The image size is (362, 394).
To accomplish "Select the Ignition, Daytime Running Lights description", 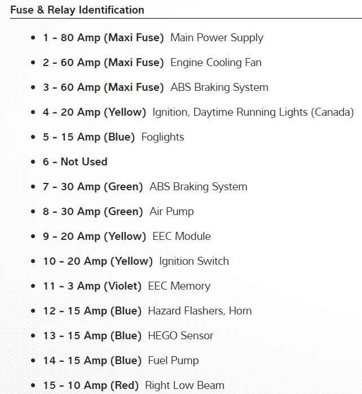I will point(253,112).
